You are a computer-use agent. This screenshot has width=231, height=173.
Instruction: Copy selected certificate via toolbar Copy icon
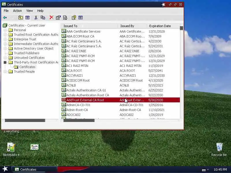tap(43, 18)
